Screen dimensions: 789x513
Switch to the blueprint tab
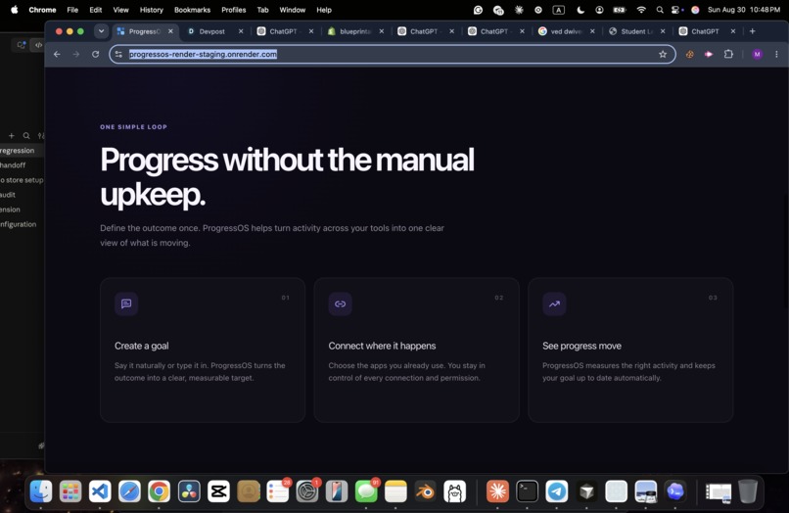click(x=354, y=31)
